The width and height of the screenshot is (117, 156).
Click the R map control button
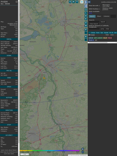coord(86,37)
